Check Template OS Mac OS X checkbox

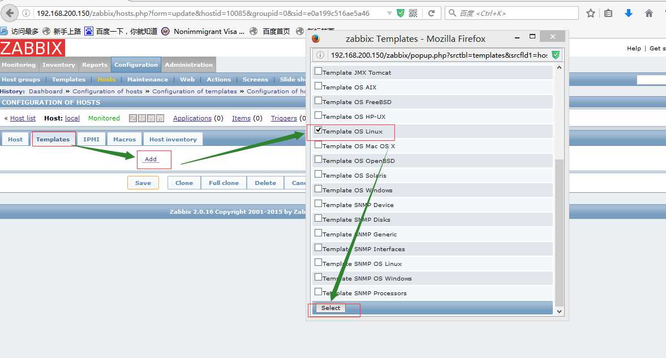click(x=318, y=145)
